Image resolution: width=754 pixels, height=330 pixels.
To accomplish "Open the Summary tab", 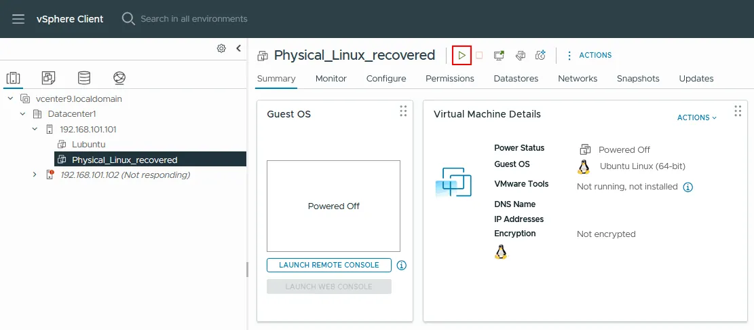I will tap(276, 78).
